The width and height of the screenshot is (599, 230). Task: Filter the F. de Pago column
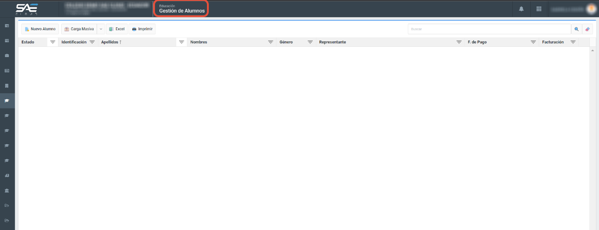point(533,42)
